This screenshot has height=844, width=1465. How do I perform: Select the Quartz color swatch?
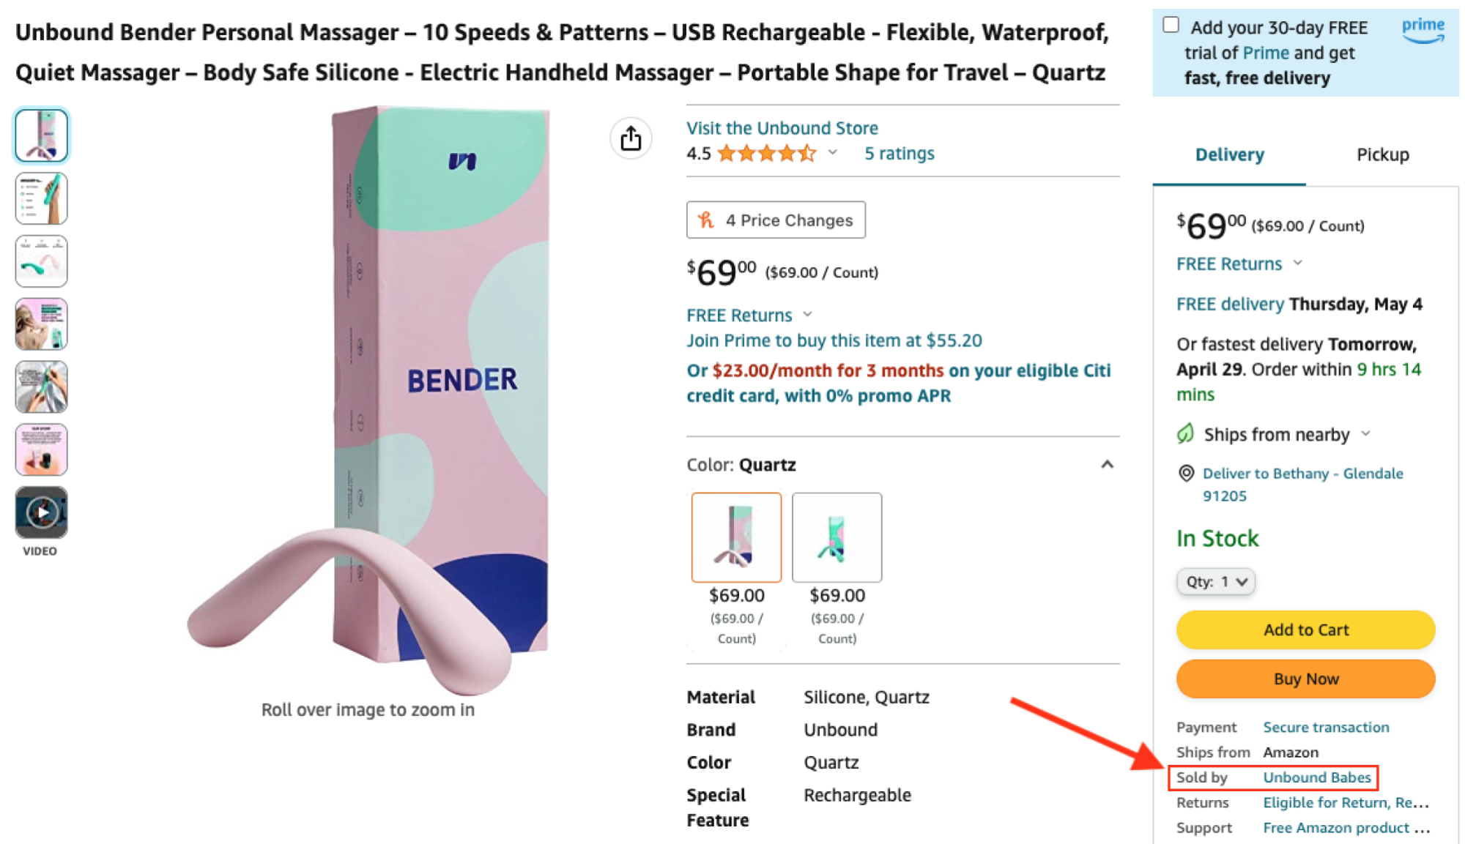pos(736,537)
